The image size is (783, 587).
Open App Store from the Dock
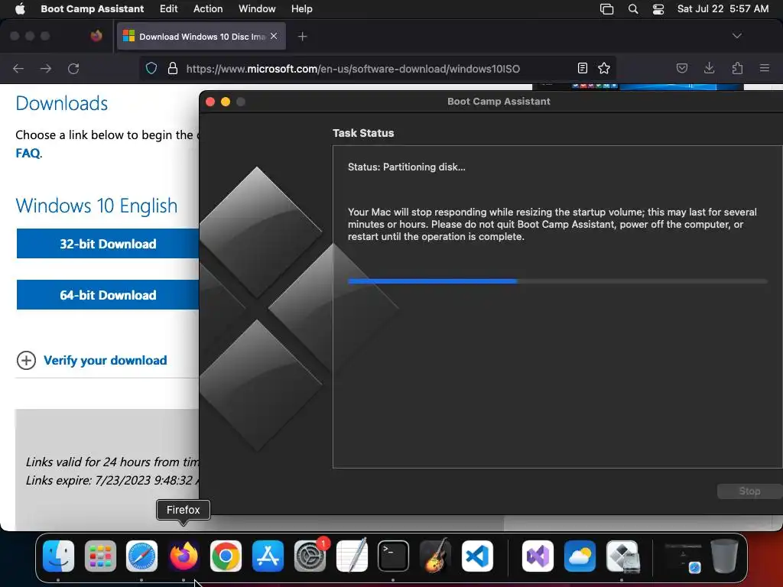click(268, 556)
